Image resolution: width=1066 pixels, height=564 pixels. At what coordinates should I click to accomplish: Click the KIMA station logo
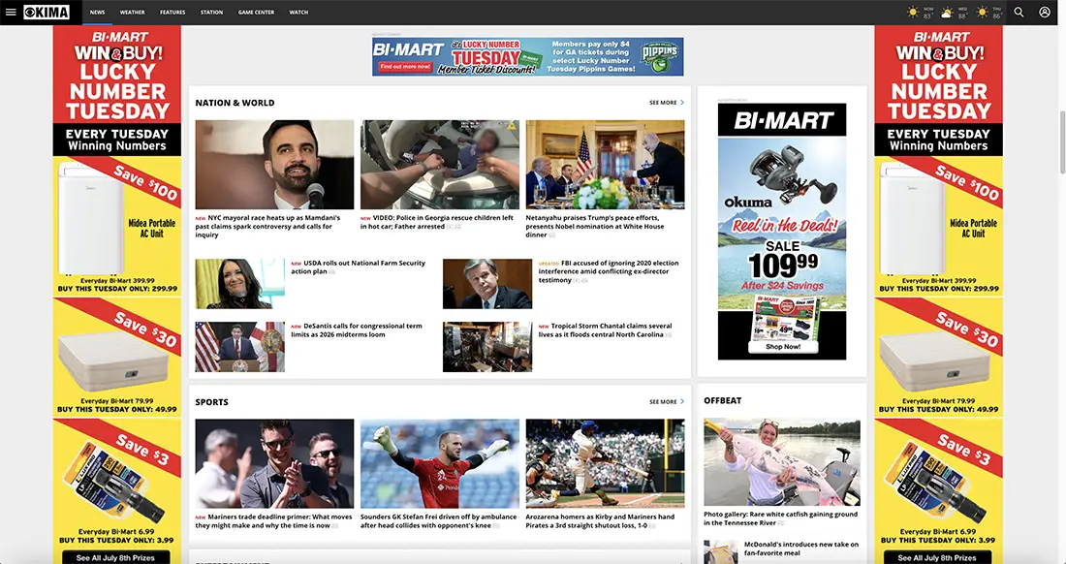(x=47, y=13)
